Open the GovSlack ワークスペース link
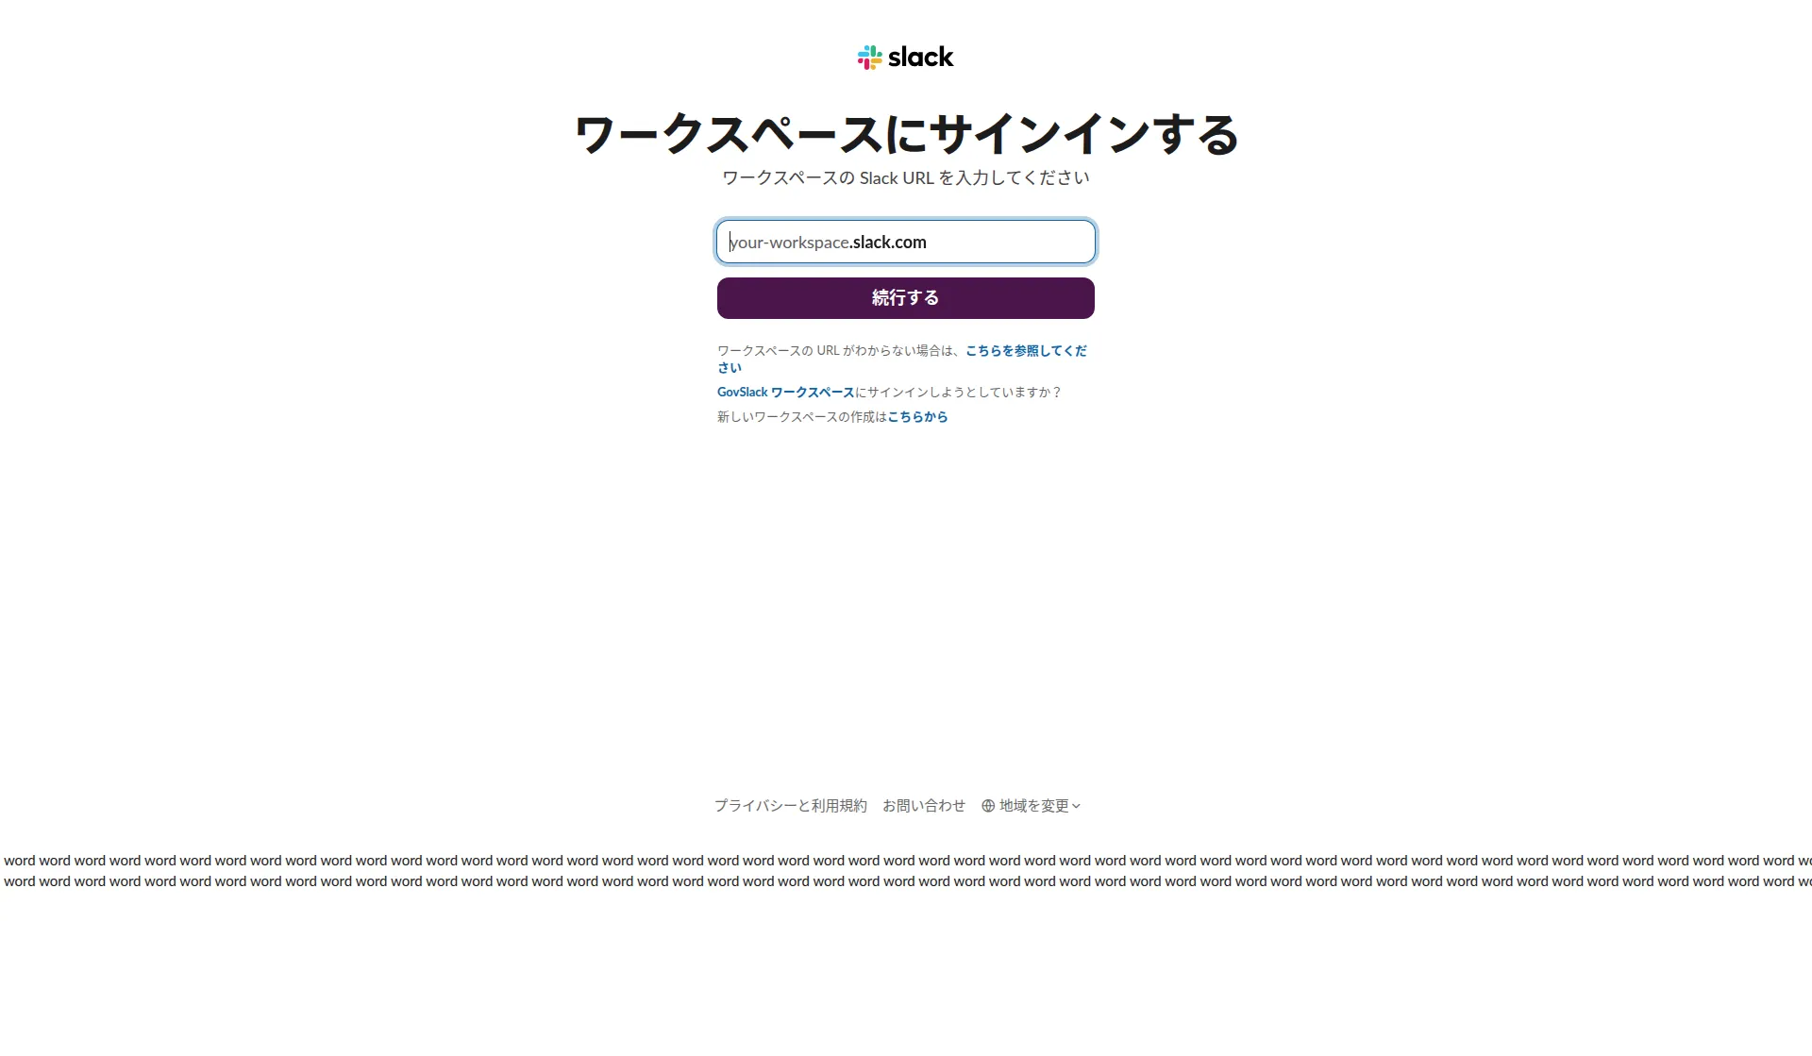 click(785, 393)
